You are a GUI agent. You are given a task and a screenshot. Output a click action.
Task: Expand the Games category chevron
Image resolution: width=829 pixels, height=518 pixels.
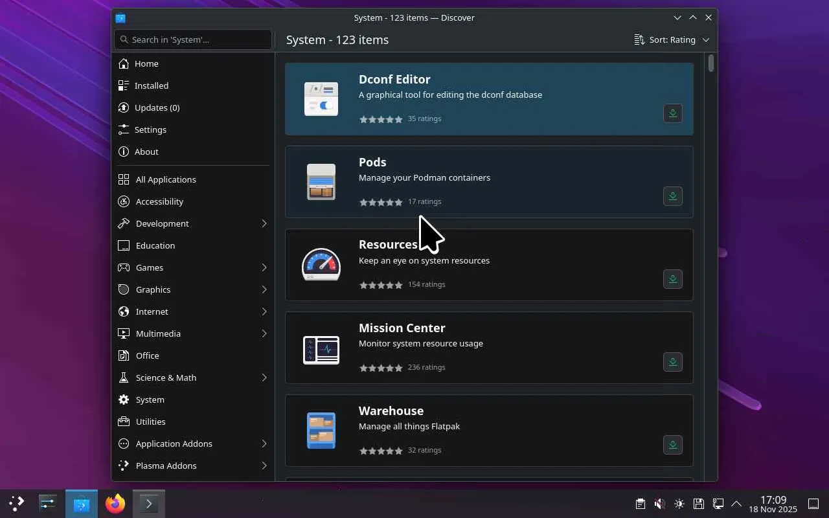coord(264,267)
